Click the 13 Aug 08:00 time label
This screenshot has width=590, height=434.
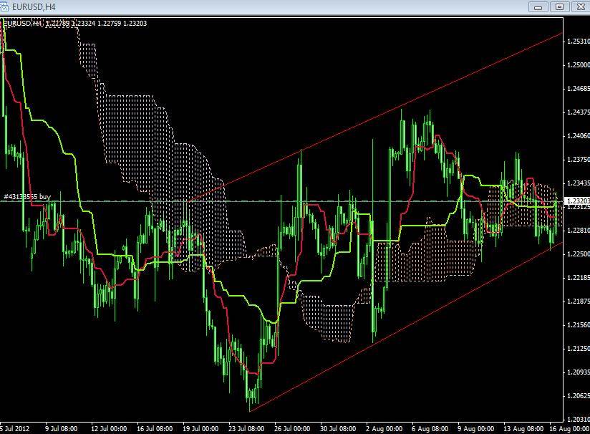pos(523,429)
